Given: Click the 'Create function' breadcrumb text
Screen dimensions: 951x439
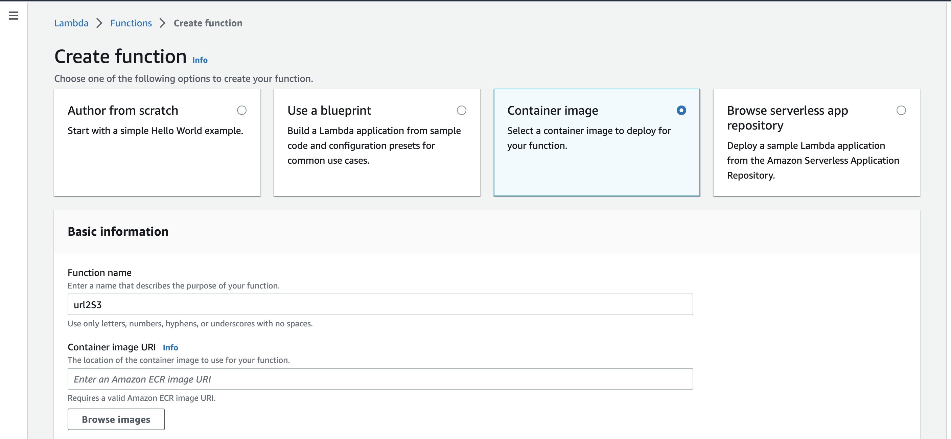Looking at the screenshot, I should (208, 23).
